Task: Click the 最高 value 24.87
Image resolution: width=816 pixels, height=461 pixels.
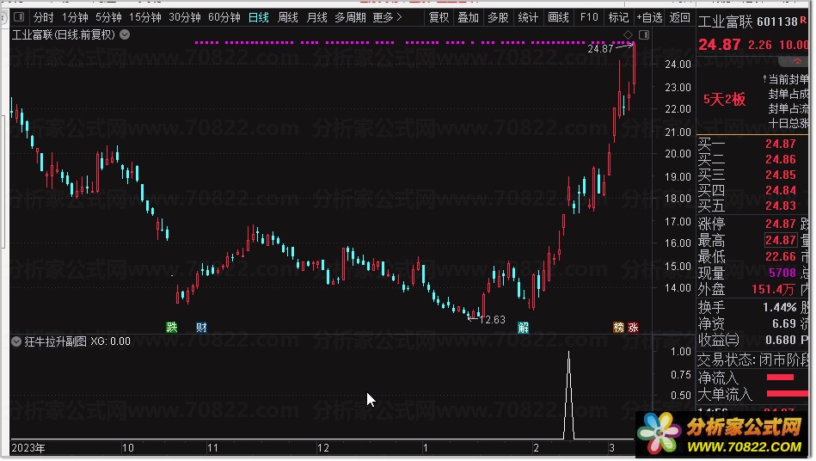Action: pos(780,240)
